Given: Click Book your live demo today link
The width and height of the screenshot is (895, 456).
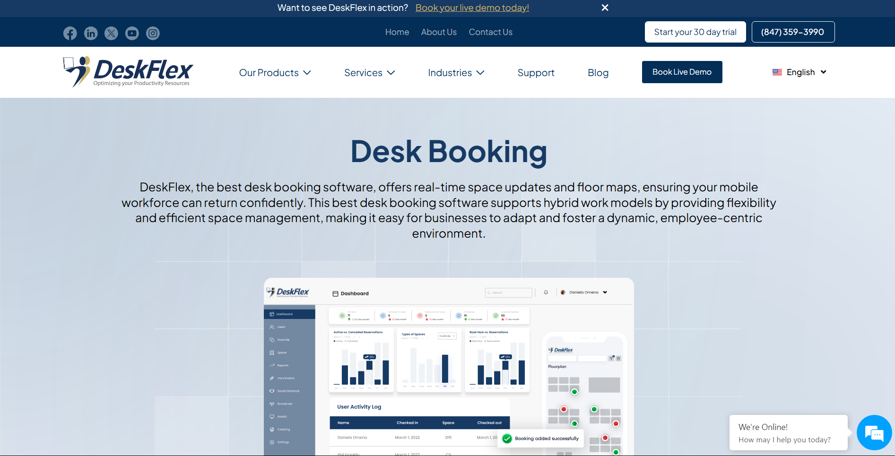Looking at the screenshot, I should click(472, 8).
